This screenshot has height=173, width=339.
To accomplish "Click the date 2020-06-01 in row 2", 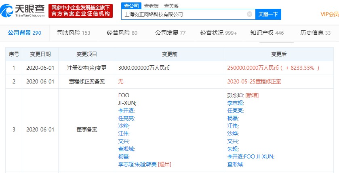I will 40,82.
